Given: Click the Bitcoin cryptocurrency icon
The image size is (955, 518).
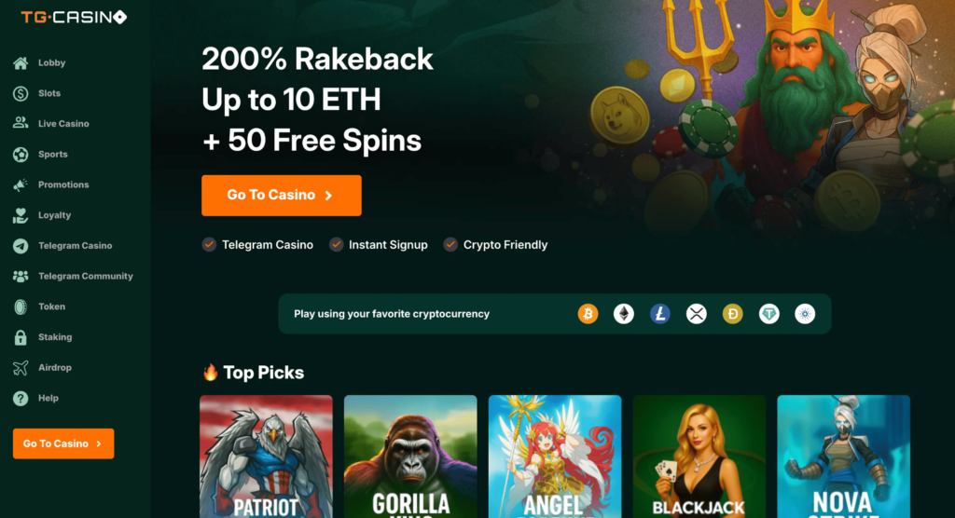Looking at the screenshot, I should tap(588, 314).
